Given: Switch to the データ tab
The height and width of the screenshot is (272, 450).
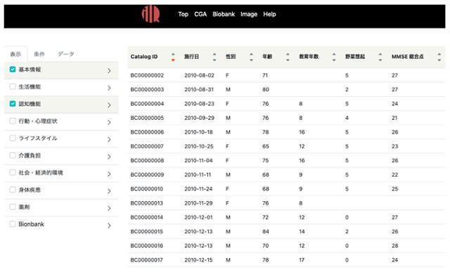Looking at the screenshot, I should coord(65,54).
